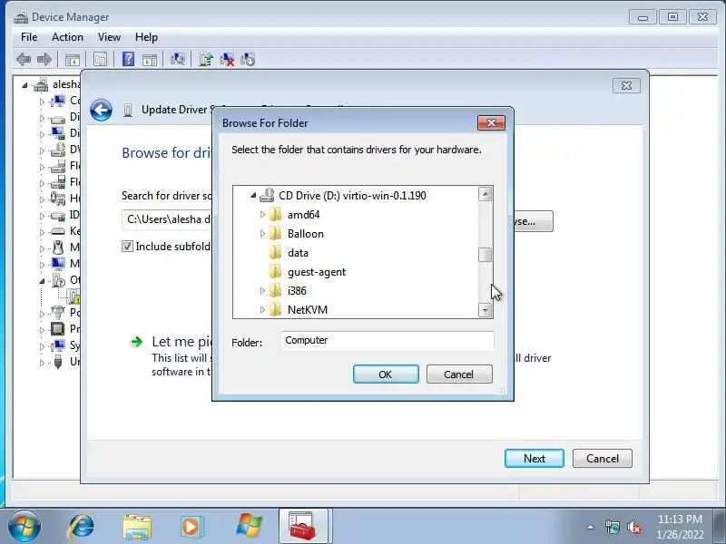The width and height of the screenshot is (726, 544).
Task: Click the amd64 folder icon
Action: (275, 214)
